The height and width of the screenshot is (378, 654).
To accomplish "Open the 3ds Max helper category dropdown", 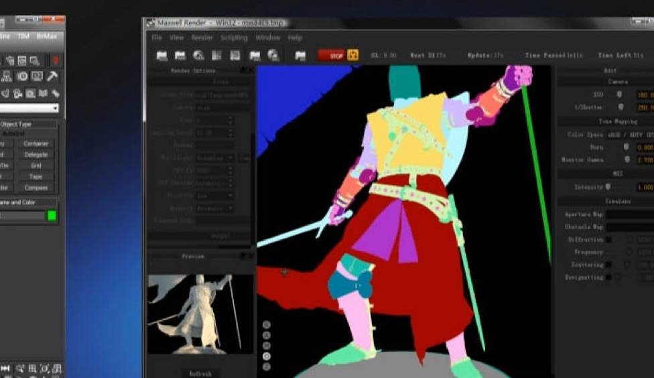I will point(29,108).
